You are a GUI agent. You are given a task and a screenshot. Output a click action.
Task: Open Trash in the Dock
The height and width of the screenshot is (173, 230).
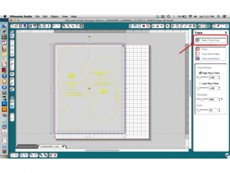(x=4, y=151)
